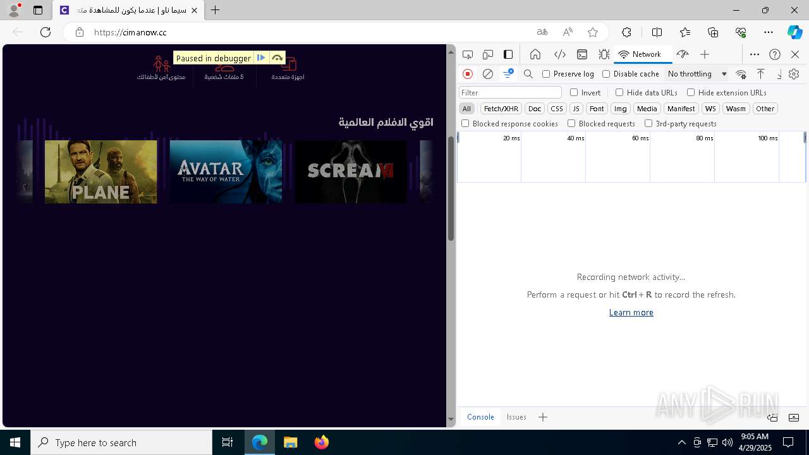
Task: Click the network Filter text field
Action: pos(510,92)
